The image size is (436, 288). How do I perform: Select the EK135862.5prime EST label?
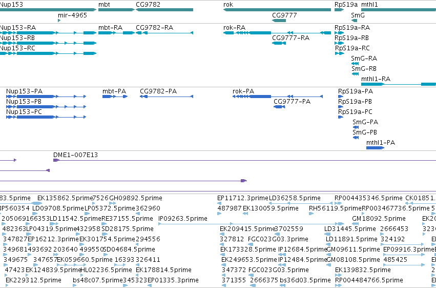point(65,198)
